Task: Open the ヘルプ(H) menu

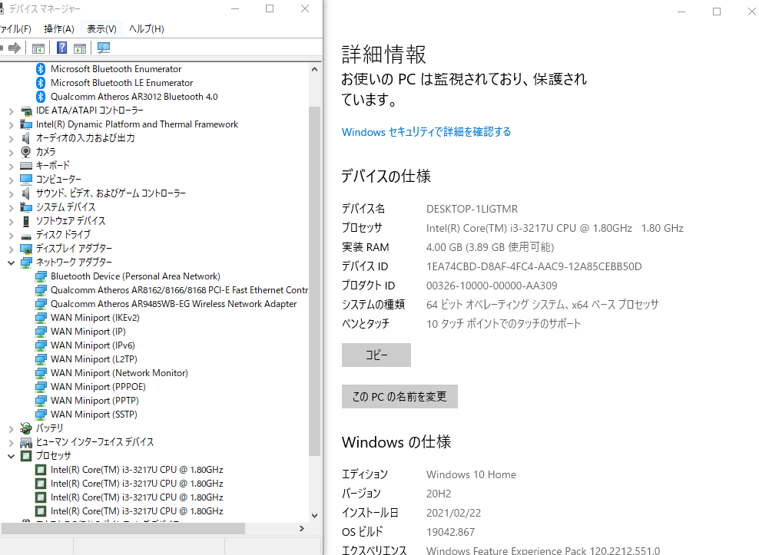Action: 147,29
